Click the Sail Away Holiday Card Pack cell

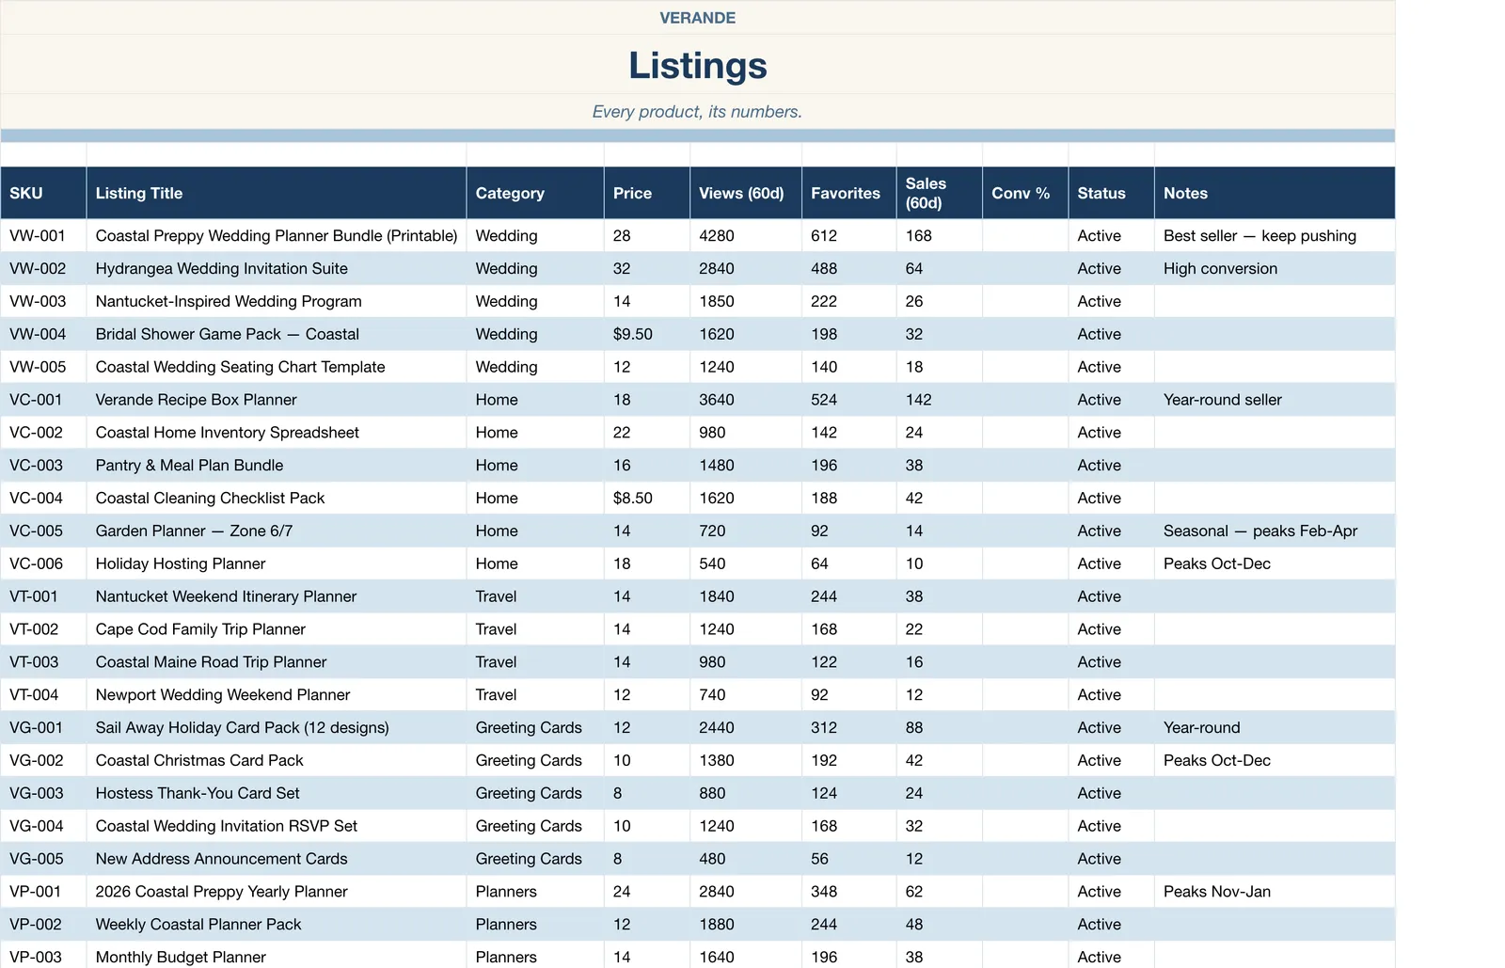click(x=277, y=728)
